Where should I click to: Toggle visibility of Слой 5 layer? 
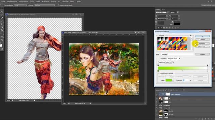click(x=157, y=115)
